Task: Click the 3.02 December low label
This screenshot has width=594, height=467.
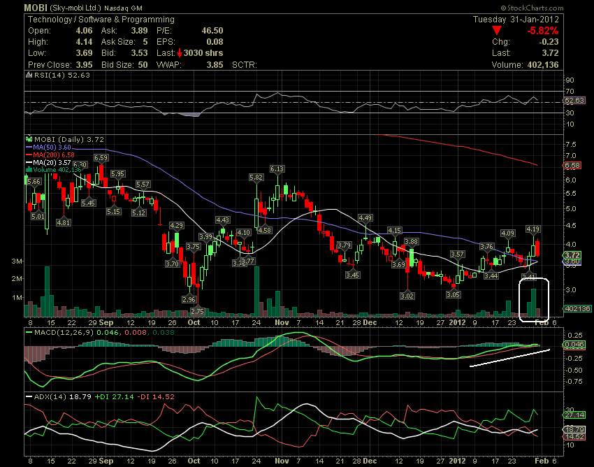Action: (x=407, y=296)
